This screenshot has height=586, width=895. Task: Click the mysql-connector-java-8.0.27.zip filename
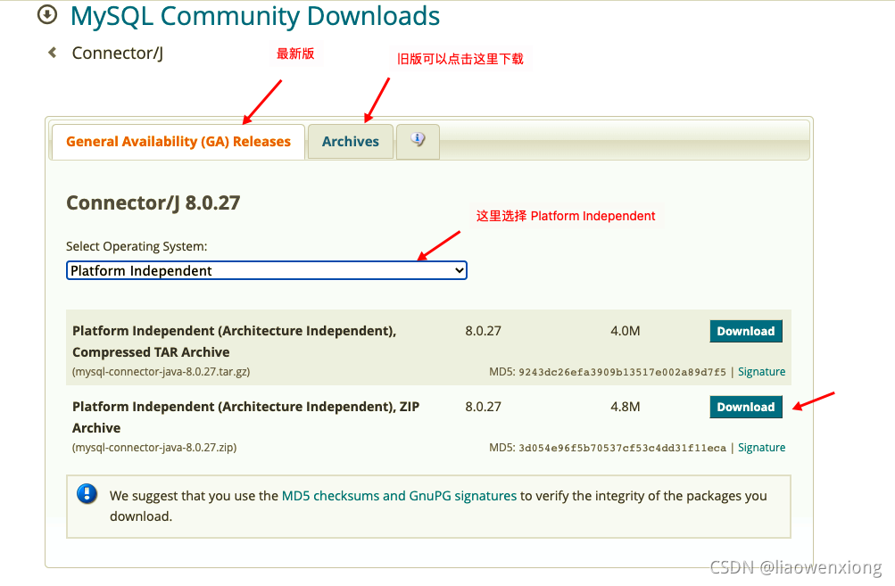pos(154,448)
